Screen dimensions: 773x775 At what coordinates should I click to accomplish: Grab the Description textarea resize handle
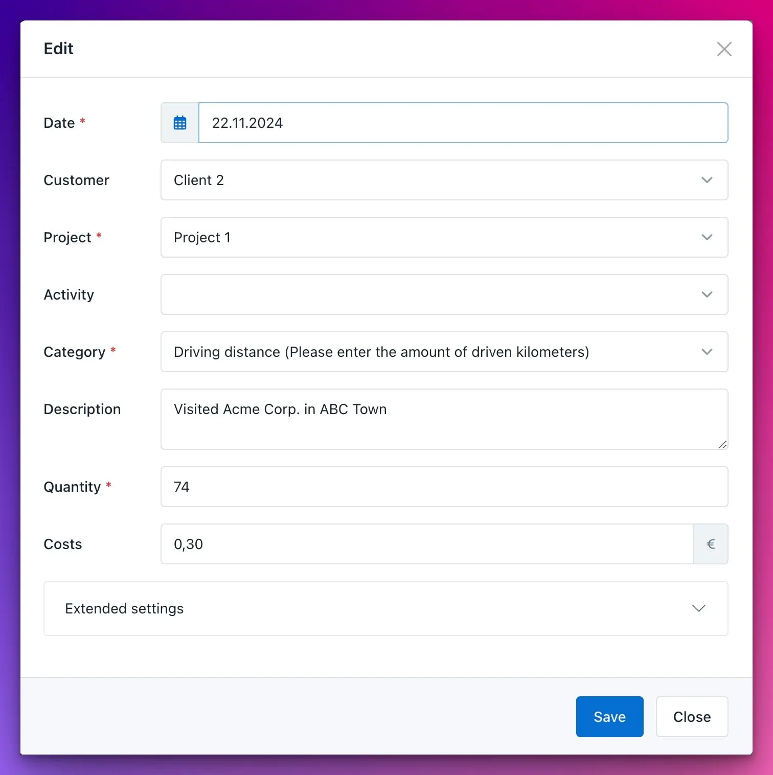point(722,444)
